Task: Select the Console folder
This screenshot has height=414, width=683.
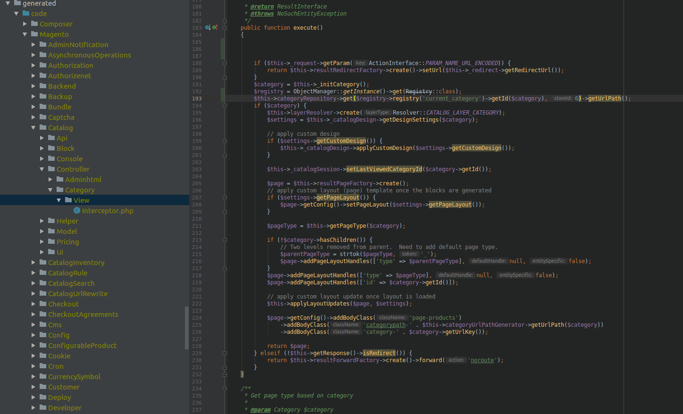Action: click(x=69, y=159)
